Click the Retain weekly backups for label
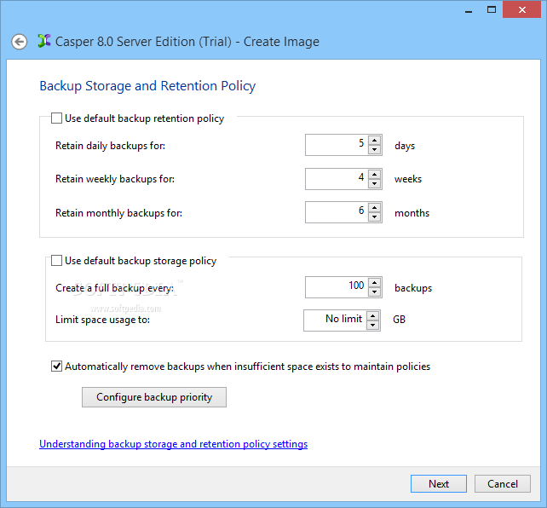Image resolution: width=547 pixels, height=508 pixels. [115, 179]
